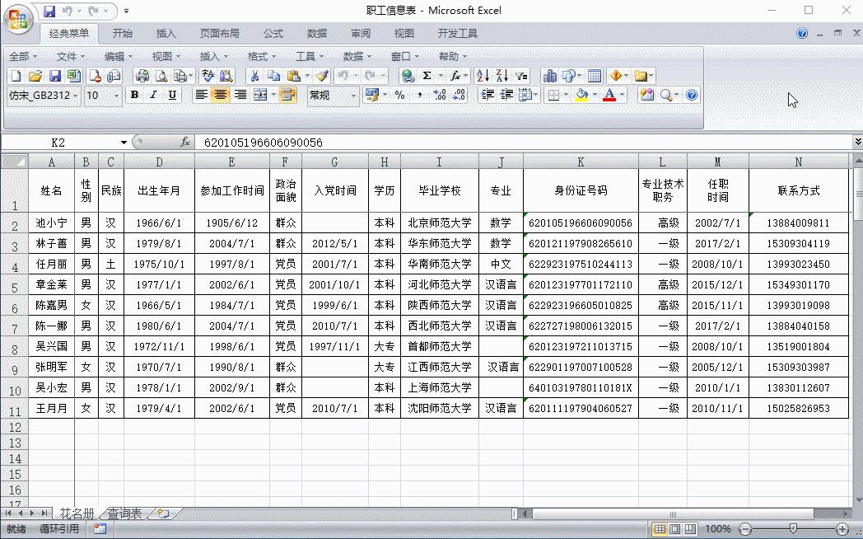863x539 pixels.
Task: Insert a hyperlink with the globe button
Action: [408, 75]
